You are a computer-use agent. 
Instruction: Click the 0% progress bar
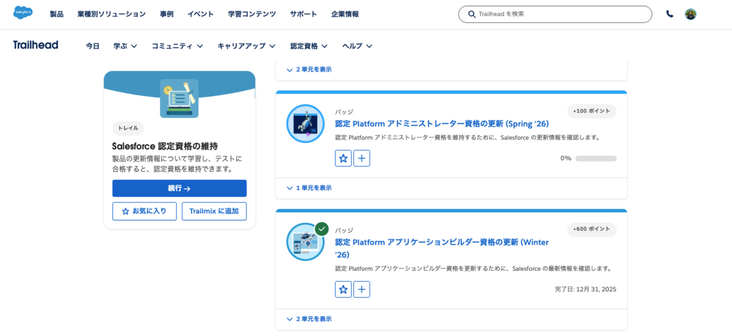click(596, 158)
